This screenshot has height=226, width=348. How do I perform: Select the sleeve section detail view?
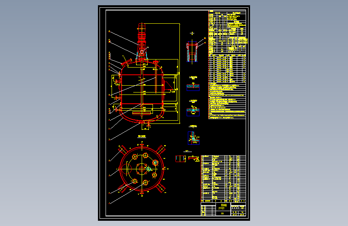(x=192, y=51)
